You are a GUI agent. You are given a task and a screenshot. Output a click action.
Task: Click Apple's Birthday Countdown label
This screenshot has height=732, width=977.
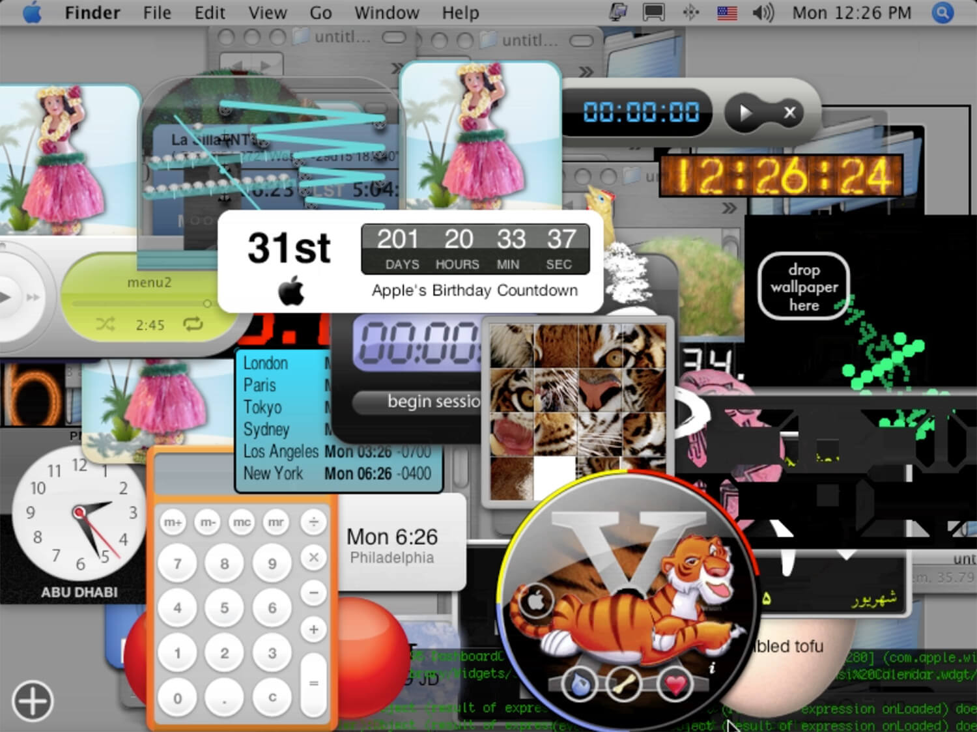pyautogui.click(x=474, y=290)
